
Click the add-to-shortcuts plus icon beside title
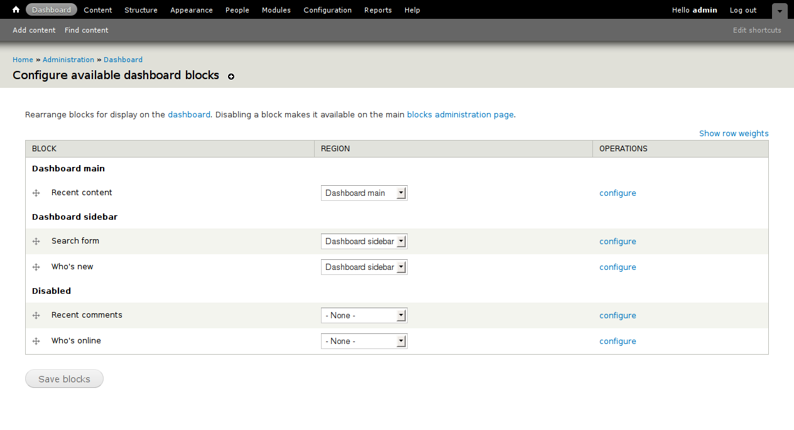click(x=231, y=77)
